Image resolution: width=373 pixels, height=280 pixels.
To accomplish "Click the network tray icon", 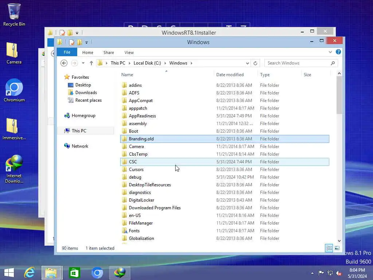I will [330, 273].
